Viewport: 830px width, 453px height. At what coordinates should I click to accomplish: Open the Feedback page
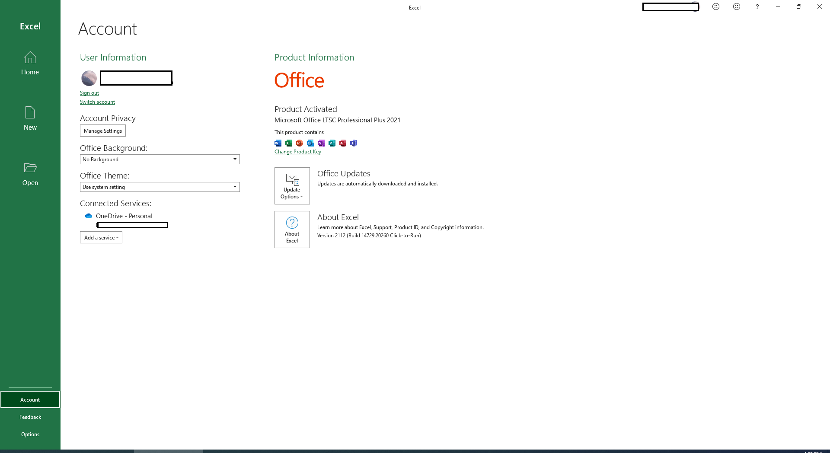pyautogui.click(x=30, y=417)
